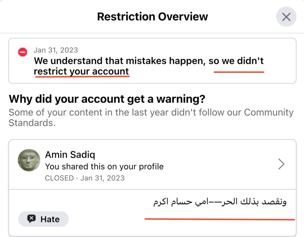Select the Hate violation tag
Viewport: 304px width, 237px height.
[43, 219]
